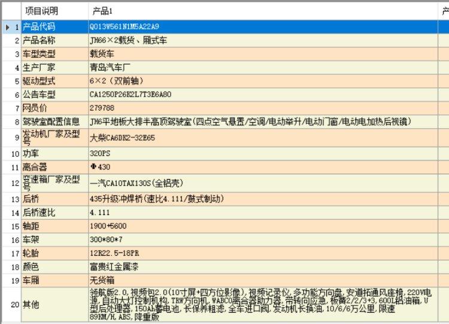Click product code Q013W561N1M5A22A9 cell
This screenshot has width=449, height=324.
coord(263,27)
